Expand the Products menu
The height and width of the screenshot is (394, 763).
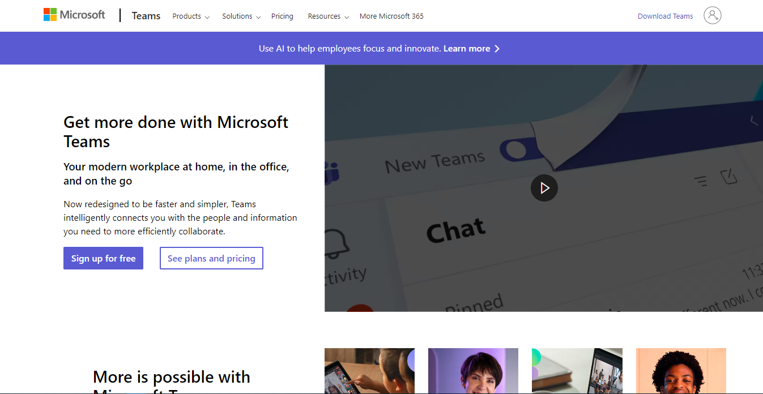191,16
